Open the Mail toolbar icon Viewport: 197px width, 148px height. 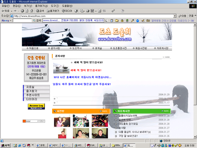(x=82, y=11)
